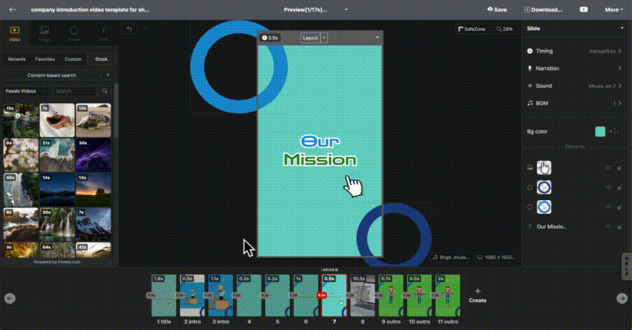Pick the 15s stock video thumbnail

(21, 120)
